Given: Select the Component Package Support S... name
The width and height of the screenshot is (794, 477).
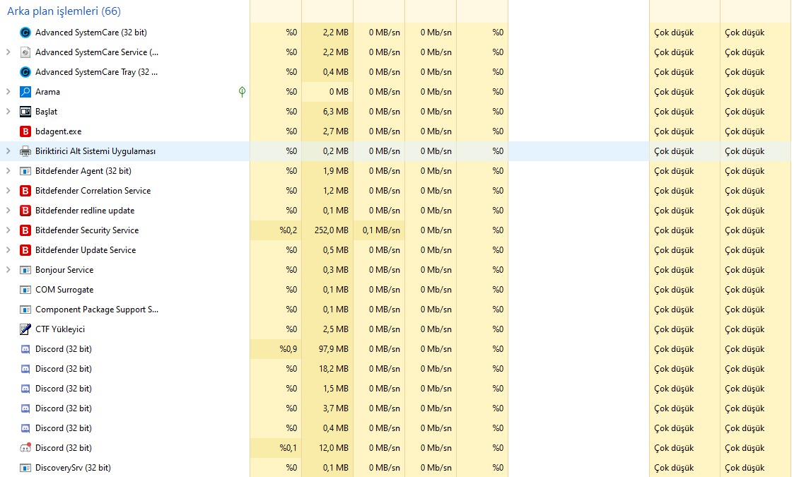Looking at the screenshot, I should click(x=97, y=310).
